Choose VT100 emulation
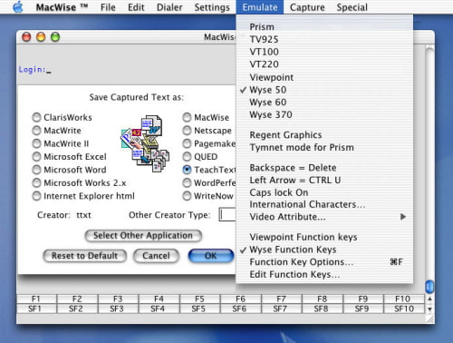The image size is (453, 343). point(324,52)
